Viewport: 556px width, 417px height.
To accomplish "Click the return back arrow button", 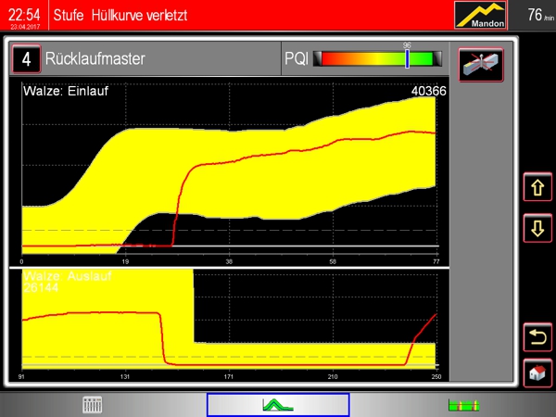I will click(x=536, y=337).
